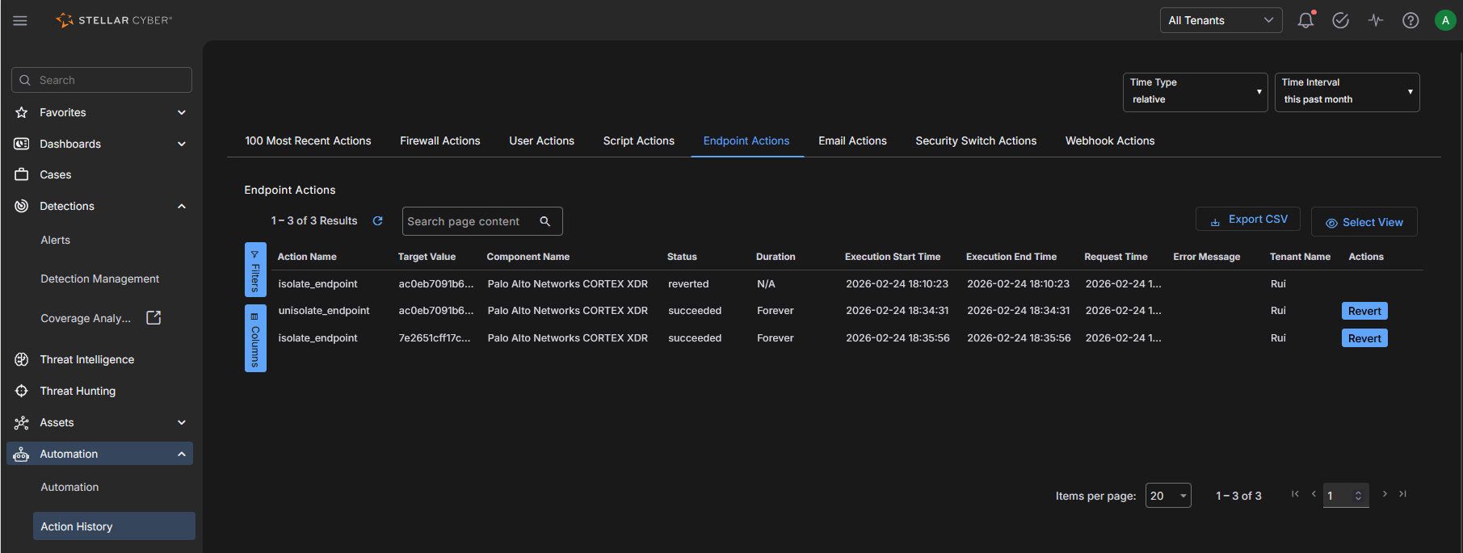Collapse the Automation sidebar section
This screenshot has width=1463, height=553.
(182, 454)
